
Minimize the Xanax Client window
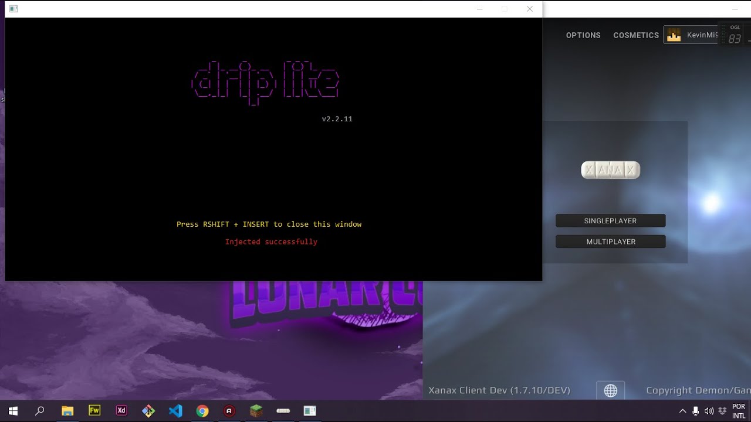[735, 9]
